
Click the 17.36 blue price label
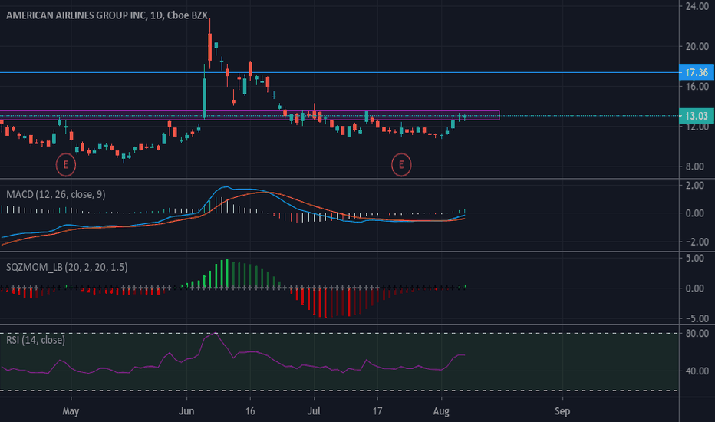click(697, 73)
